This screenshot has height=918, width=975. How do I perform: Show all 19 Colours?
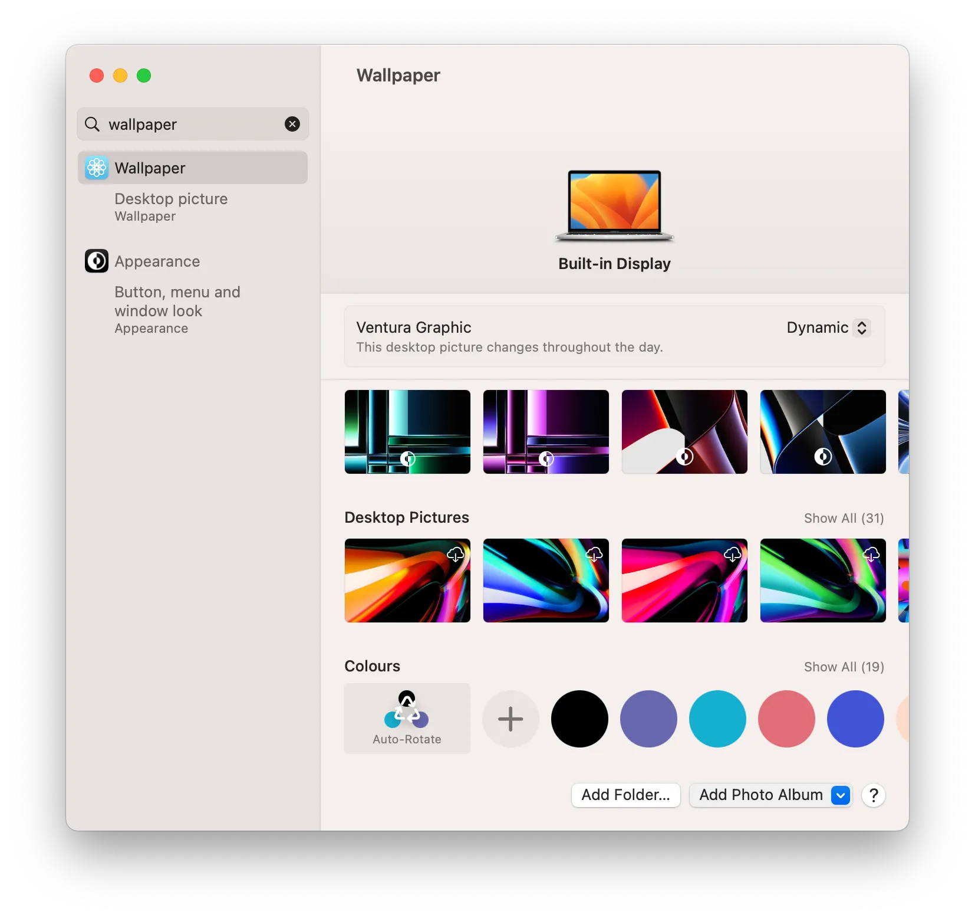(844, 667)
